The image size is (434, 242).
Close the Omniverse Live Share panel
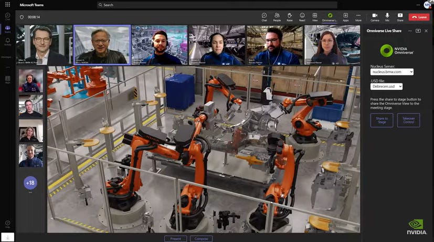pyautogui.click(x=426, y=31)
